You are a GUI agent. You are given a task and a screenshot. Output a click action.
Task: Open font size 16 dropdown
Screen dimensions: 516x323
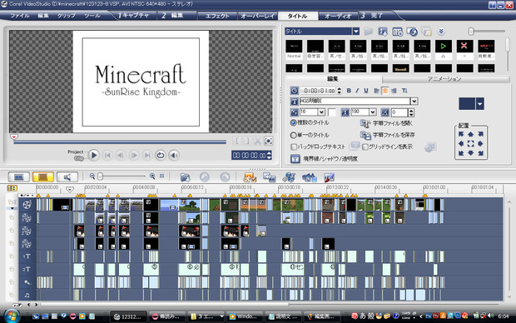(321, 112)
